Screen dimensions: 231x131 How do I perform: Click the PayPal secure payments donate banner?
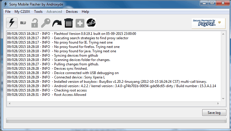click(208, 23)
